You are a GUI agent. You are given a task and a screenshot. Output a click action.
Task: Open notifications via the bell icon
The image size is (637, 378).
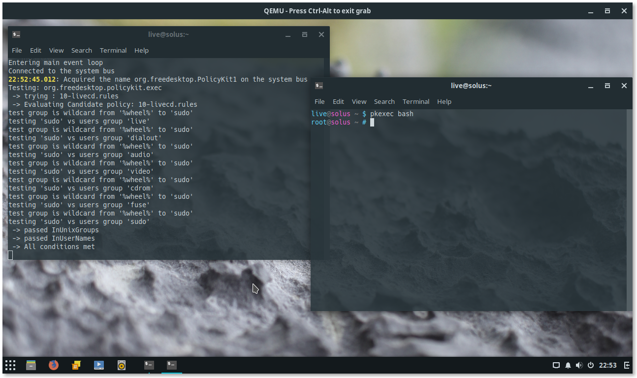click(x=568, y=365)
